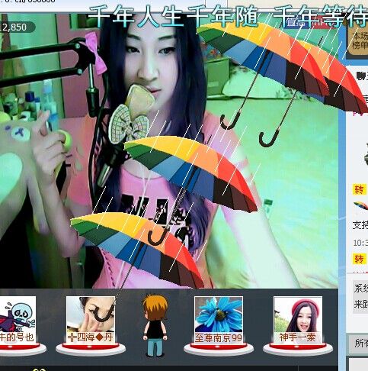
Task: Open the red beret girl avatar picture
Action: (x=298, y=315)
